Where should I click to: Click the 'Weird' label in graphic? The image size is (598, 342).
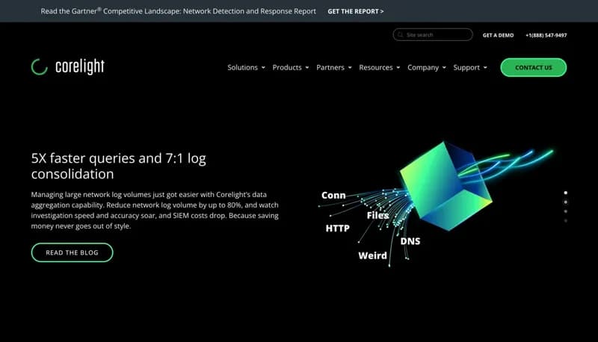(372, 255)
